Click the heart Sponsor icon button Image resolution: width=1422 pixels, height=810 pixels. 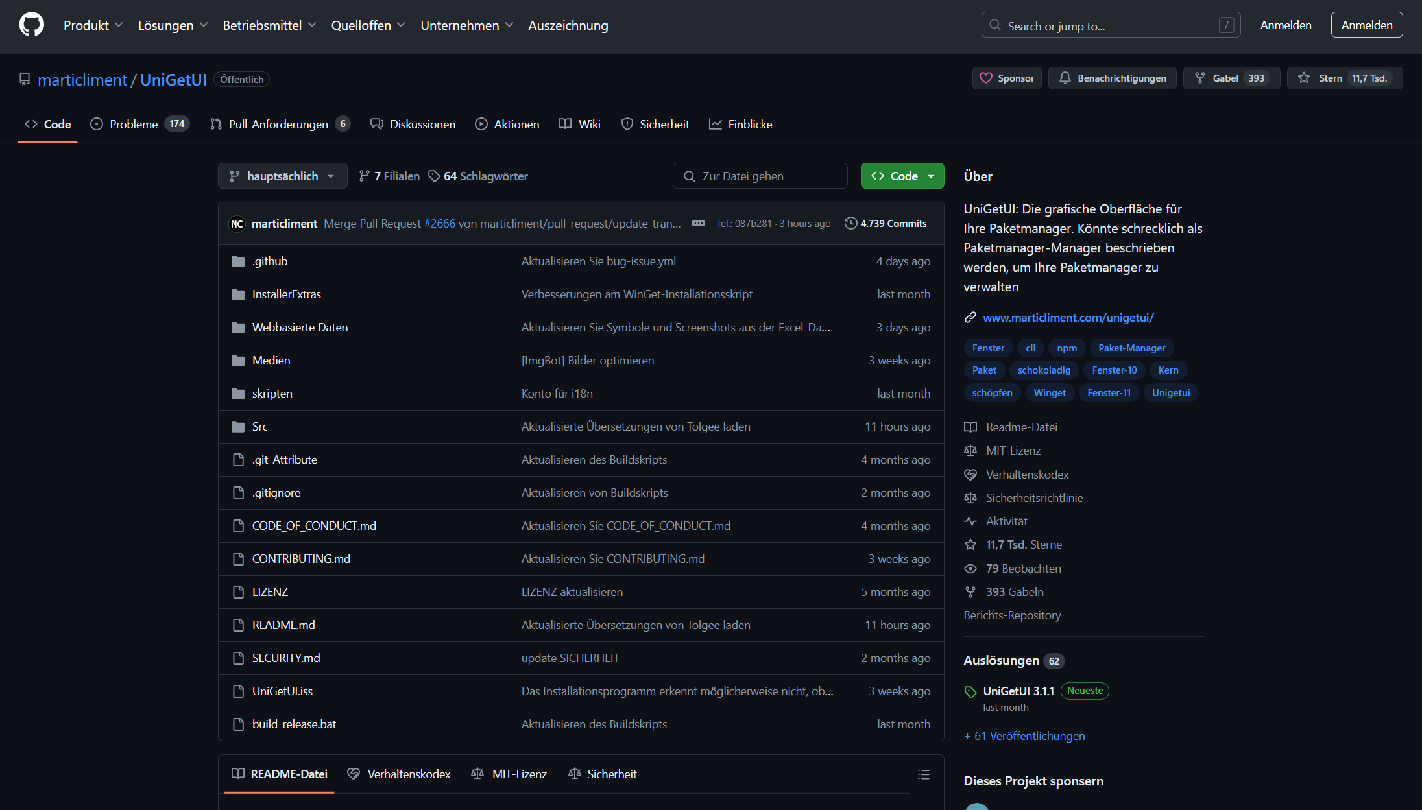(x=1006, y=78)
